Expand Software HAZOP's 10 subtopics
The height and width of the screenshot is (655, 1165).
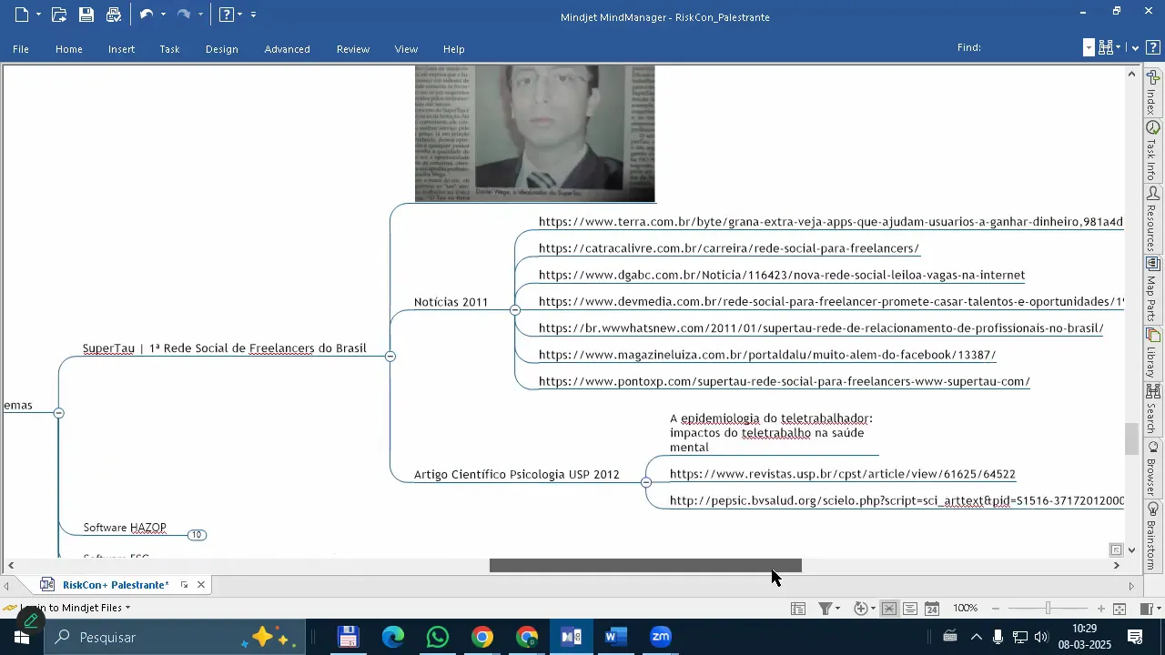click(197, 535)
